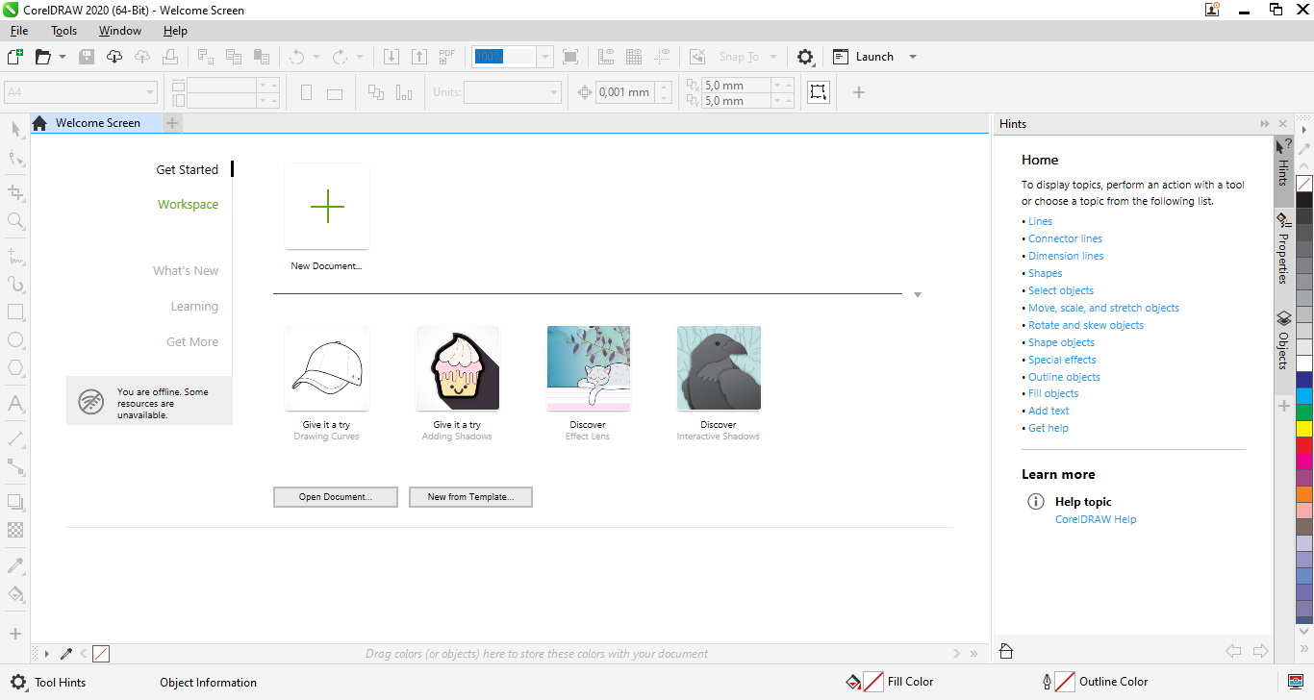Open the Tools menu

click(x=64, y=31)
